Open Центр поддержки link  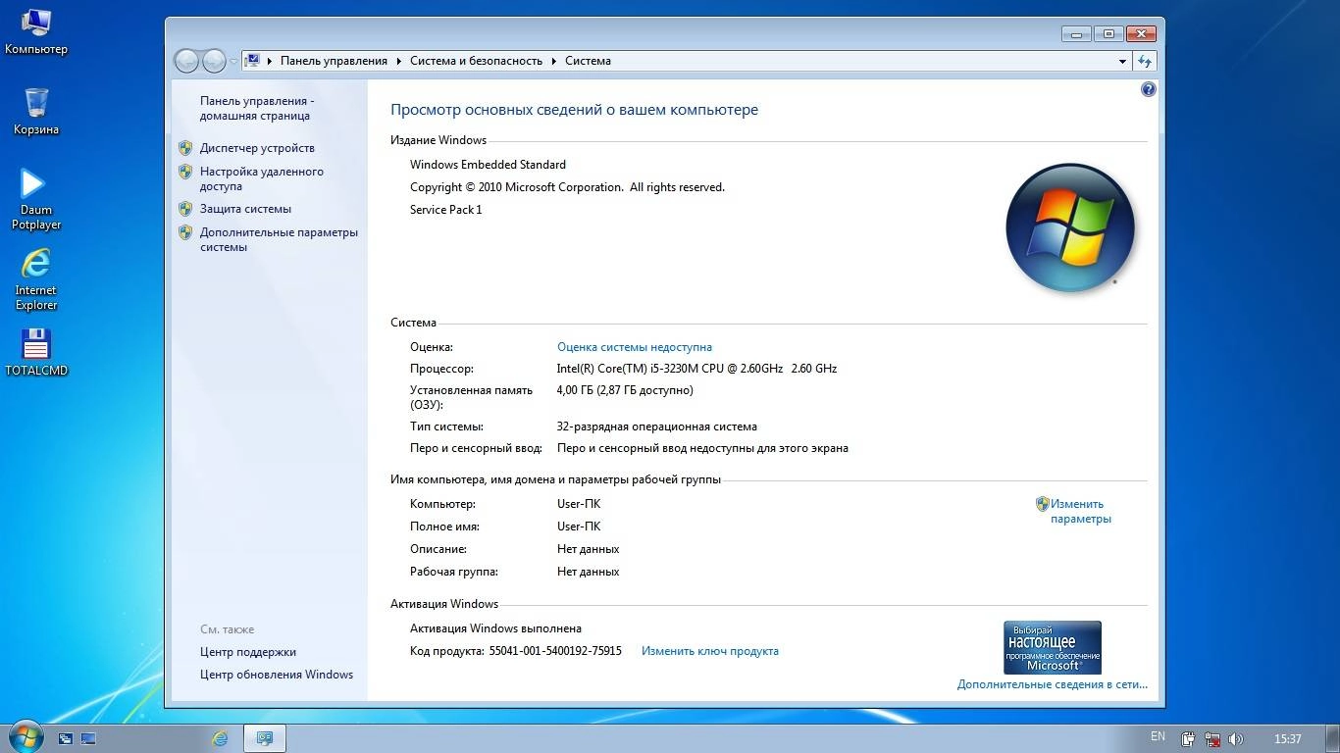(248, 652)
